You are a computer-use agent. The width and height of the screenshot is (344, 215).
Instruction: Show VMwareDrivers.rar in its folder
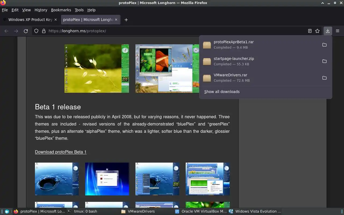pos(324,78)
